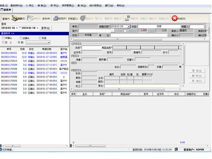Click the red Close (关闭) icon
This screenshot has height=159, width=212.
pos(175,18)
